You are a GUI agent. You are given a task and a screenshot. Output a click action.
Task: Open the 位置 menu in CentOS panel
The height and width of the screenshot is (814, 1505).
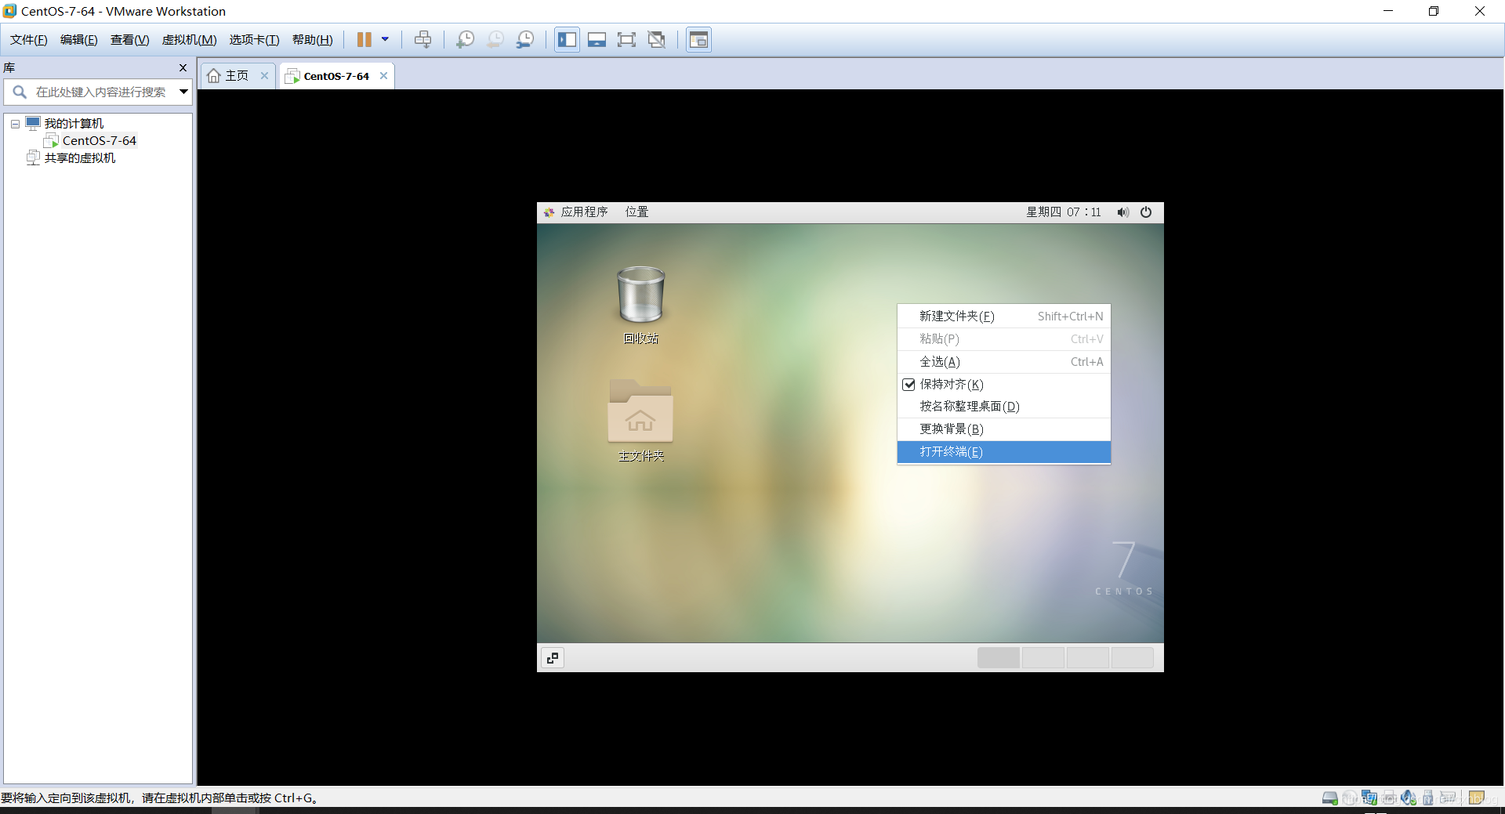point(636,212)
